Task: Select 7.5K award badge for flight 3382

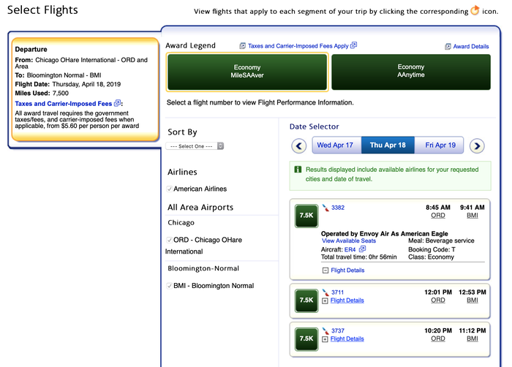Action: pos(306,216)
